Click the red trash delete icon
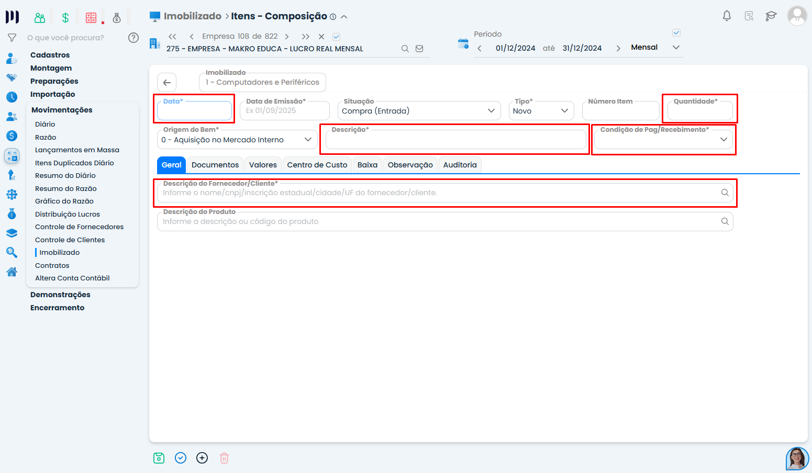Image resolution: width=812 pixels, height=473 pixels. (x=224, y=458)
